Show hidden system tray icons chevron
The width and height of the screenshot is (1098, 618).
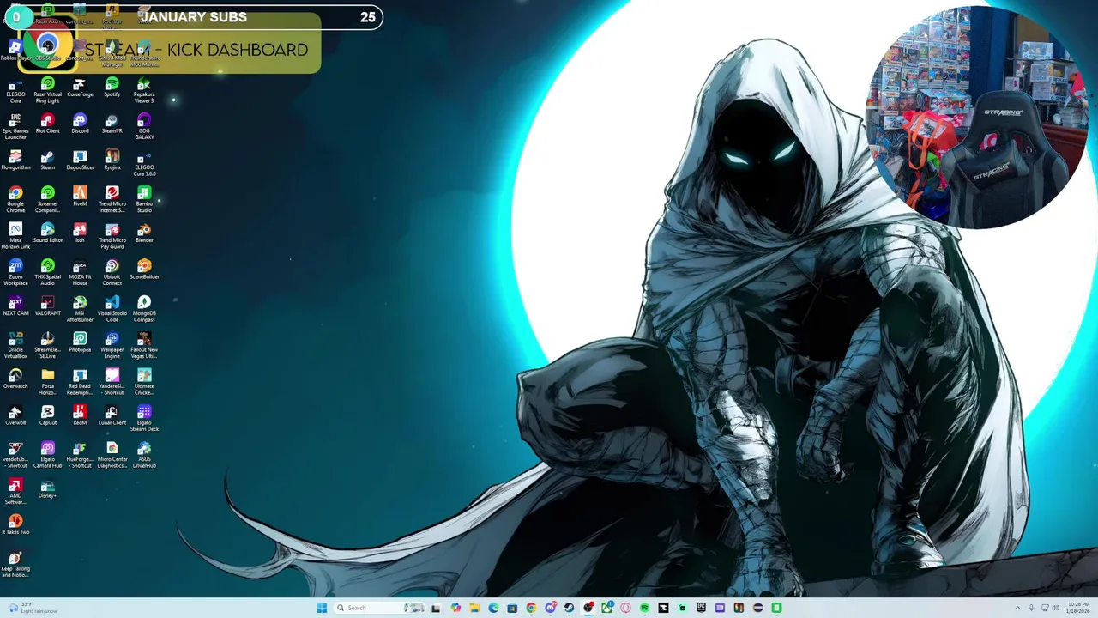tap(1018, 608)
